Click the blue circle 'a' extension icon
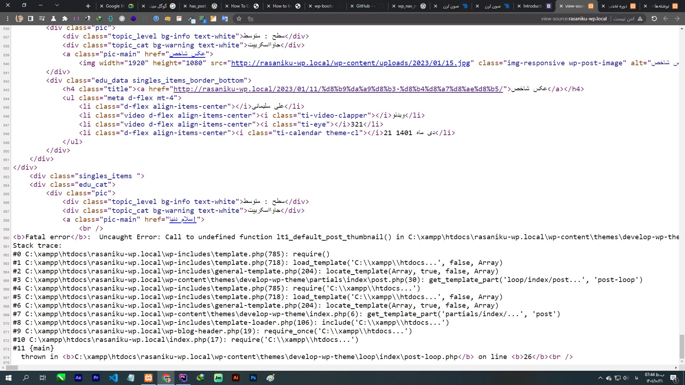This screenshot has height=385, width=685. 156,19
